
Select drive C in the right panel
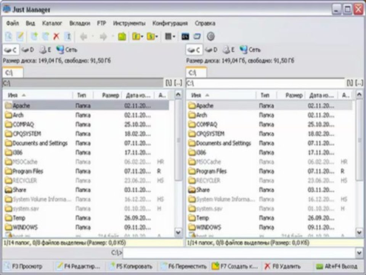point(194,50)
